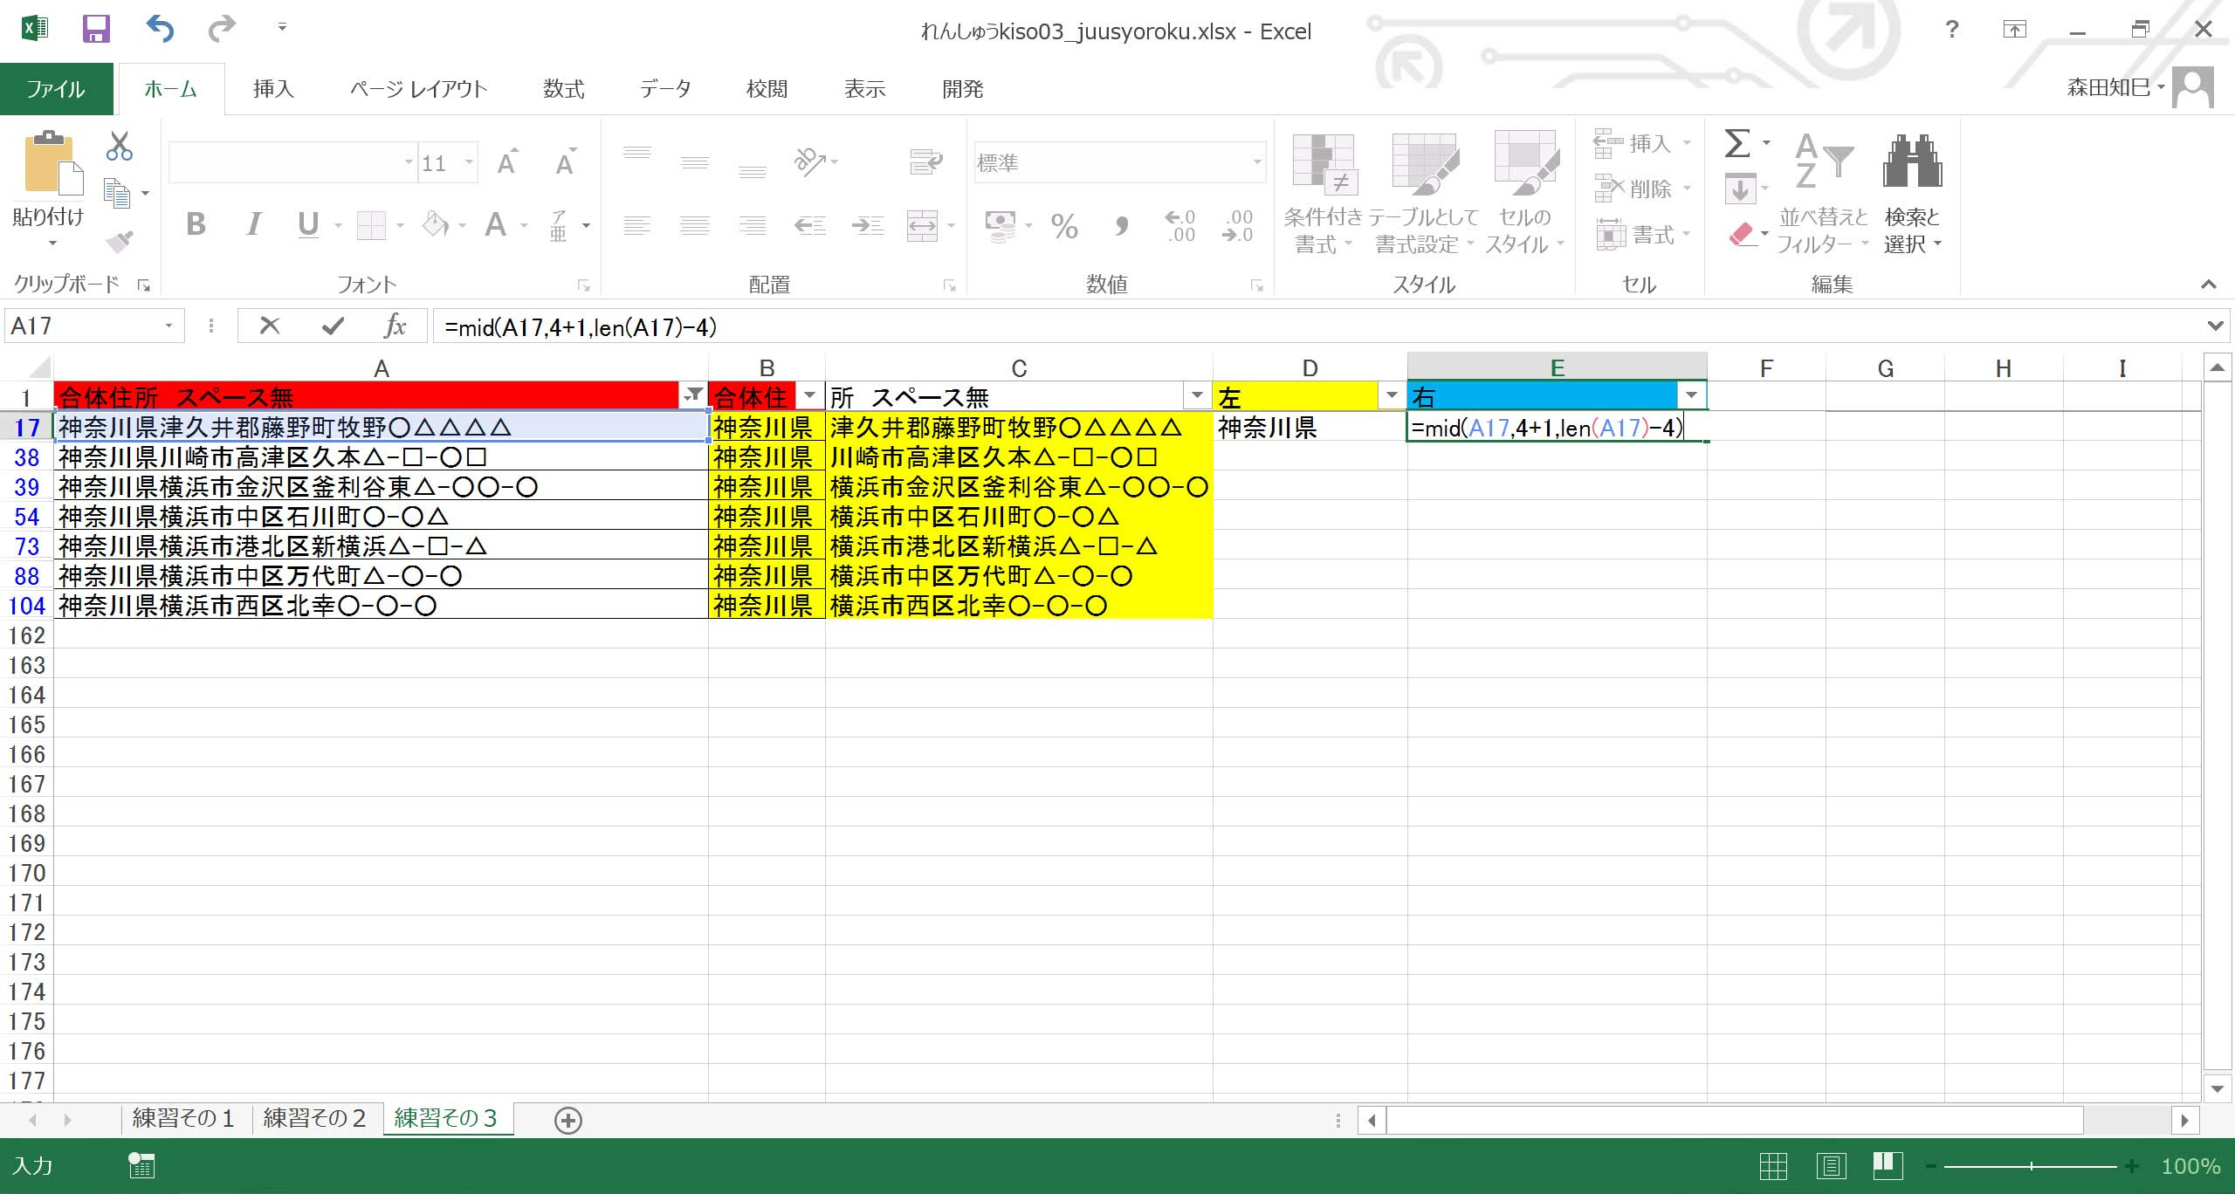Adjust the zoom slider in status bar
This screenshot has height=1194, width=2235.
[2031, 1166]
